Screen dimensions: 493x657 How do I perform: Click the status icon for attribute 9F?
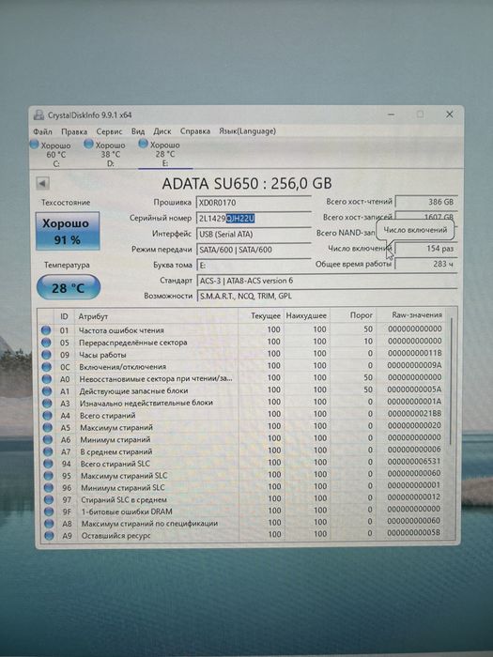pos(49,512)
